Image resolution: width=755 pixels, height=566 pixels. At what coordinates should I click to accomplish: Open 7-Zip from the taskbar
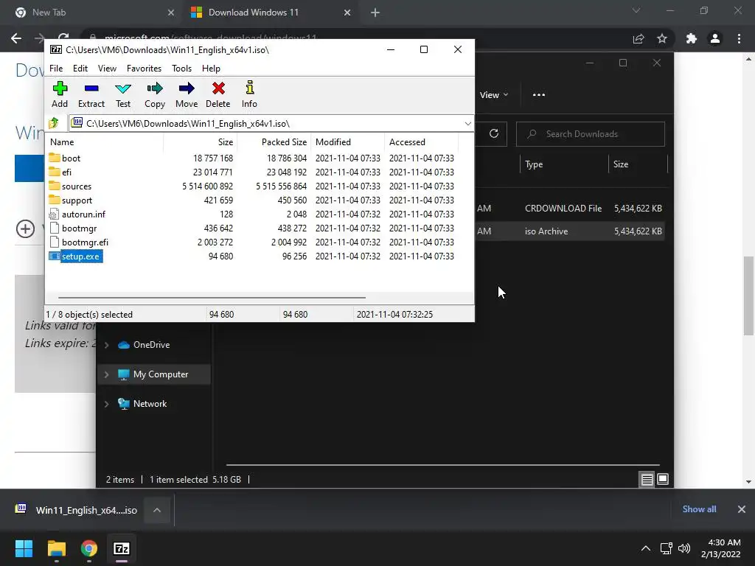(x=122, y=548)
